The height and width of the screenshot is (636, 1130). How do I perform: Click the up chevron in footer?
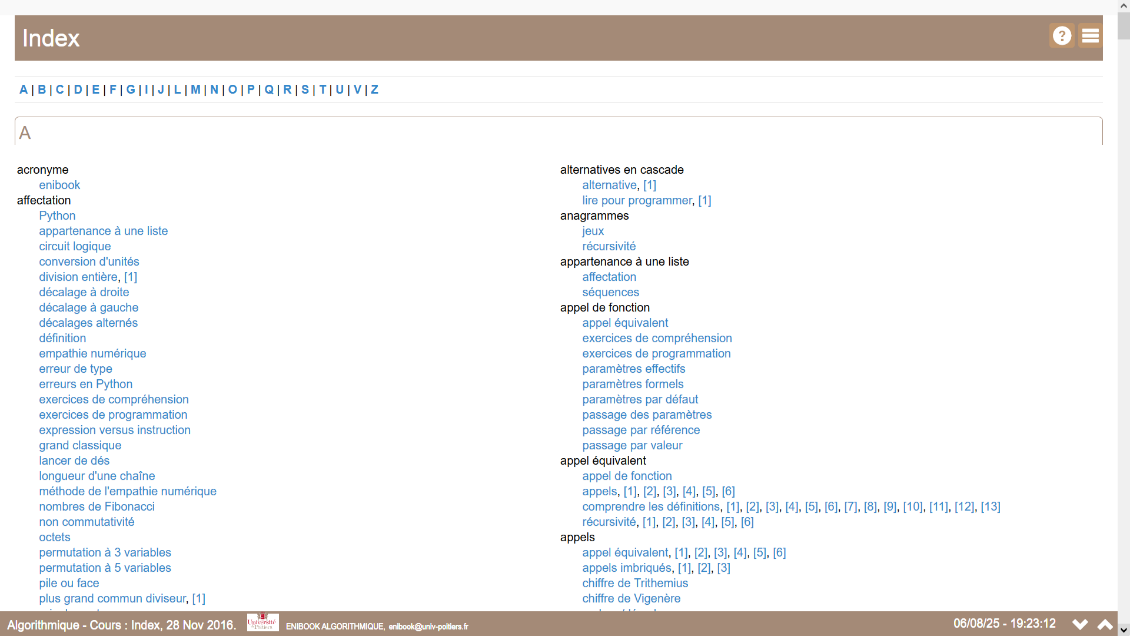pos(1105,624)
